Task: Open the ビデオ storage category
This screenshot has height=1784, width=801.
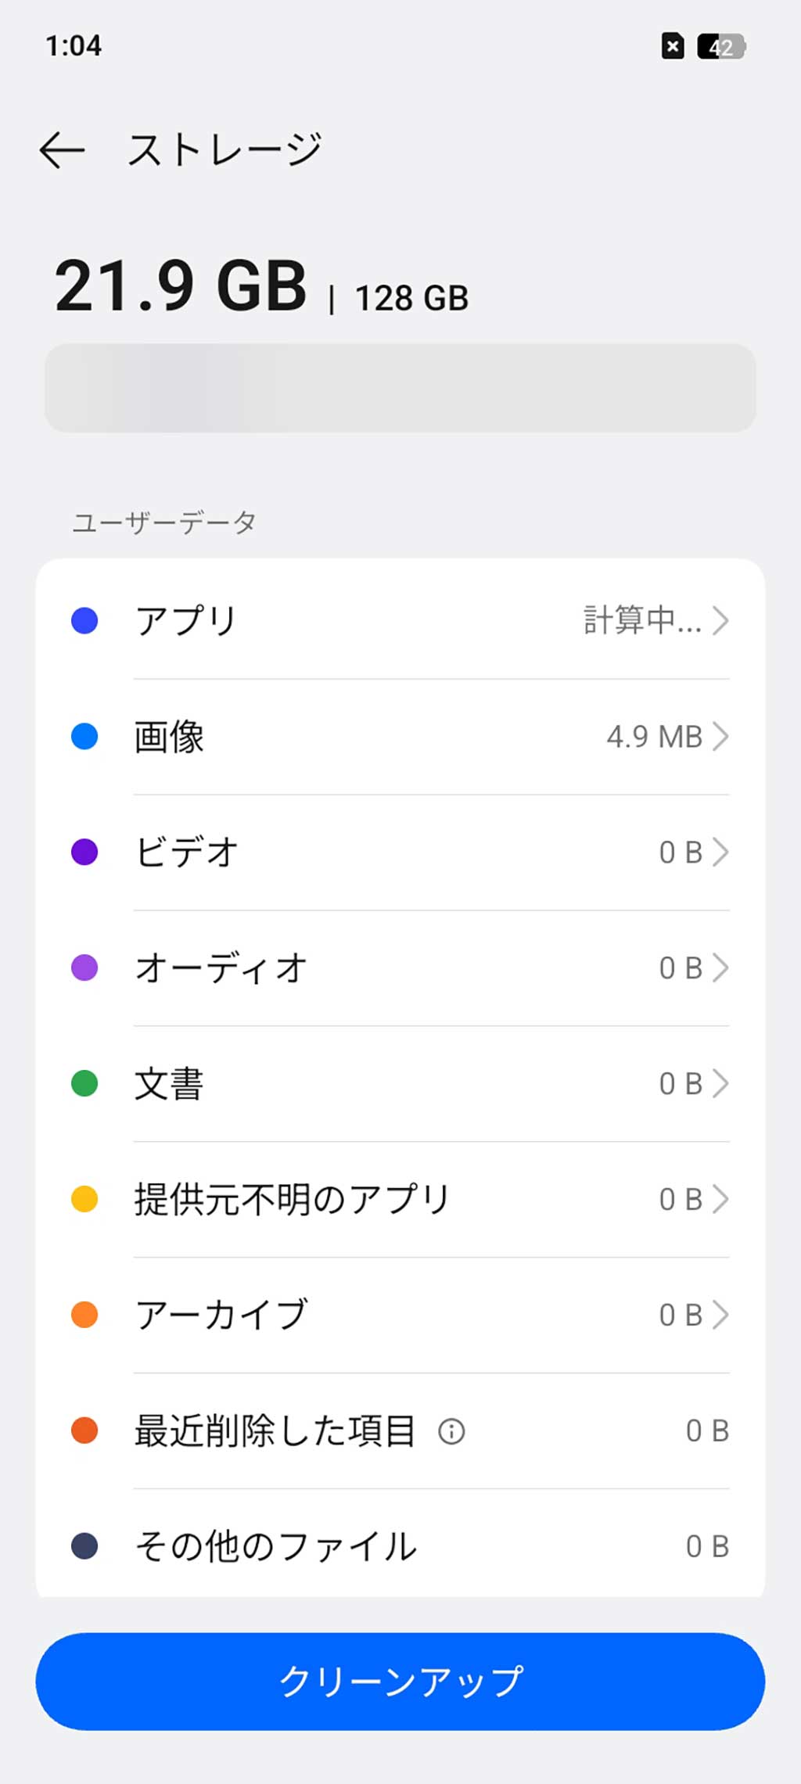Action: tap(188, 853)
